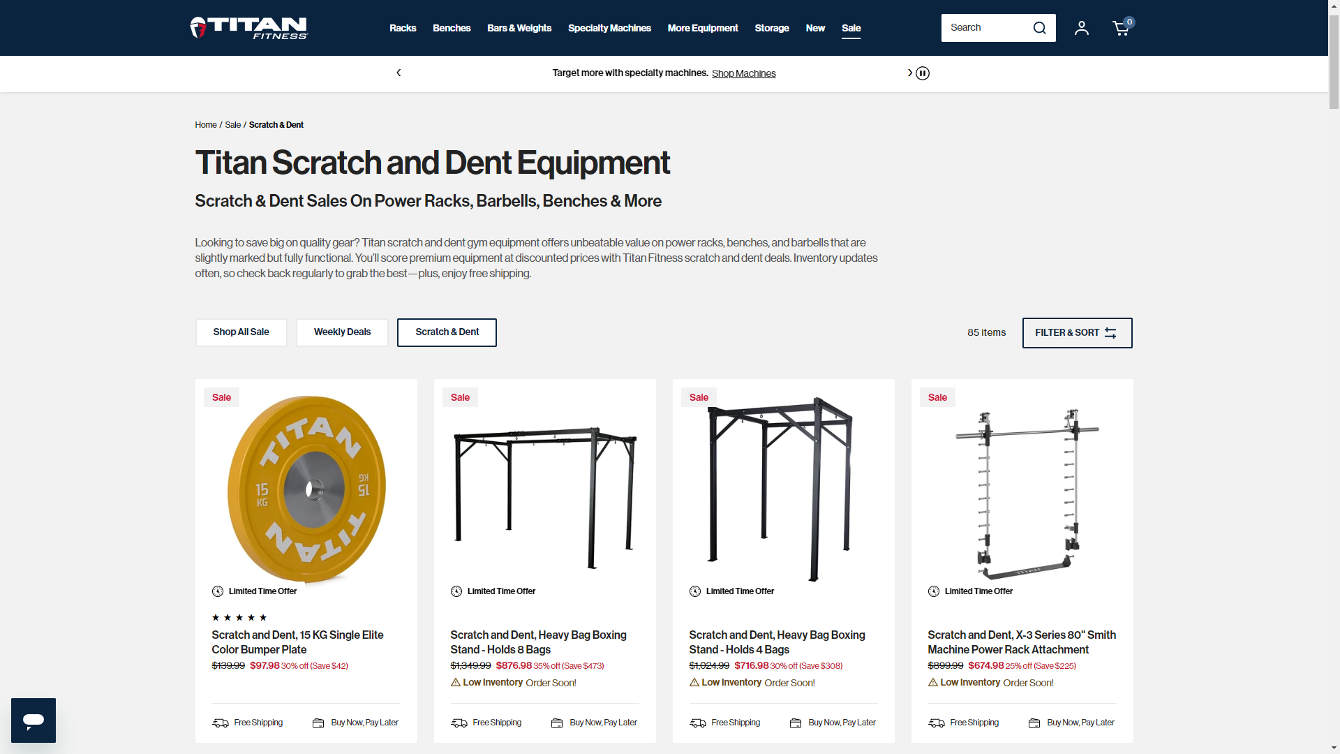Click the $716.98 sale price
Image resolution: width=1340 pixels, height=754 pixels.
click(752, 665)
